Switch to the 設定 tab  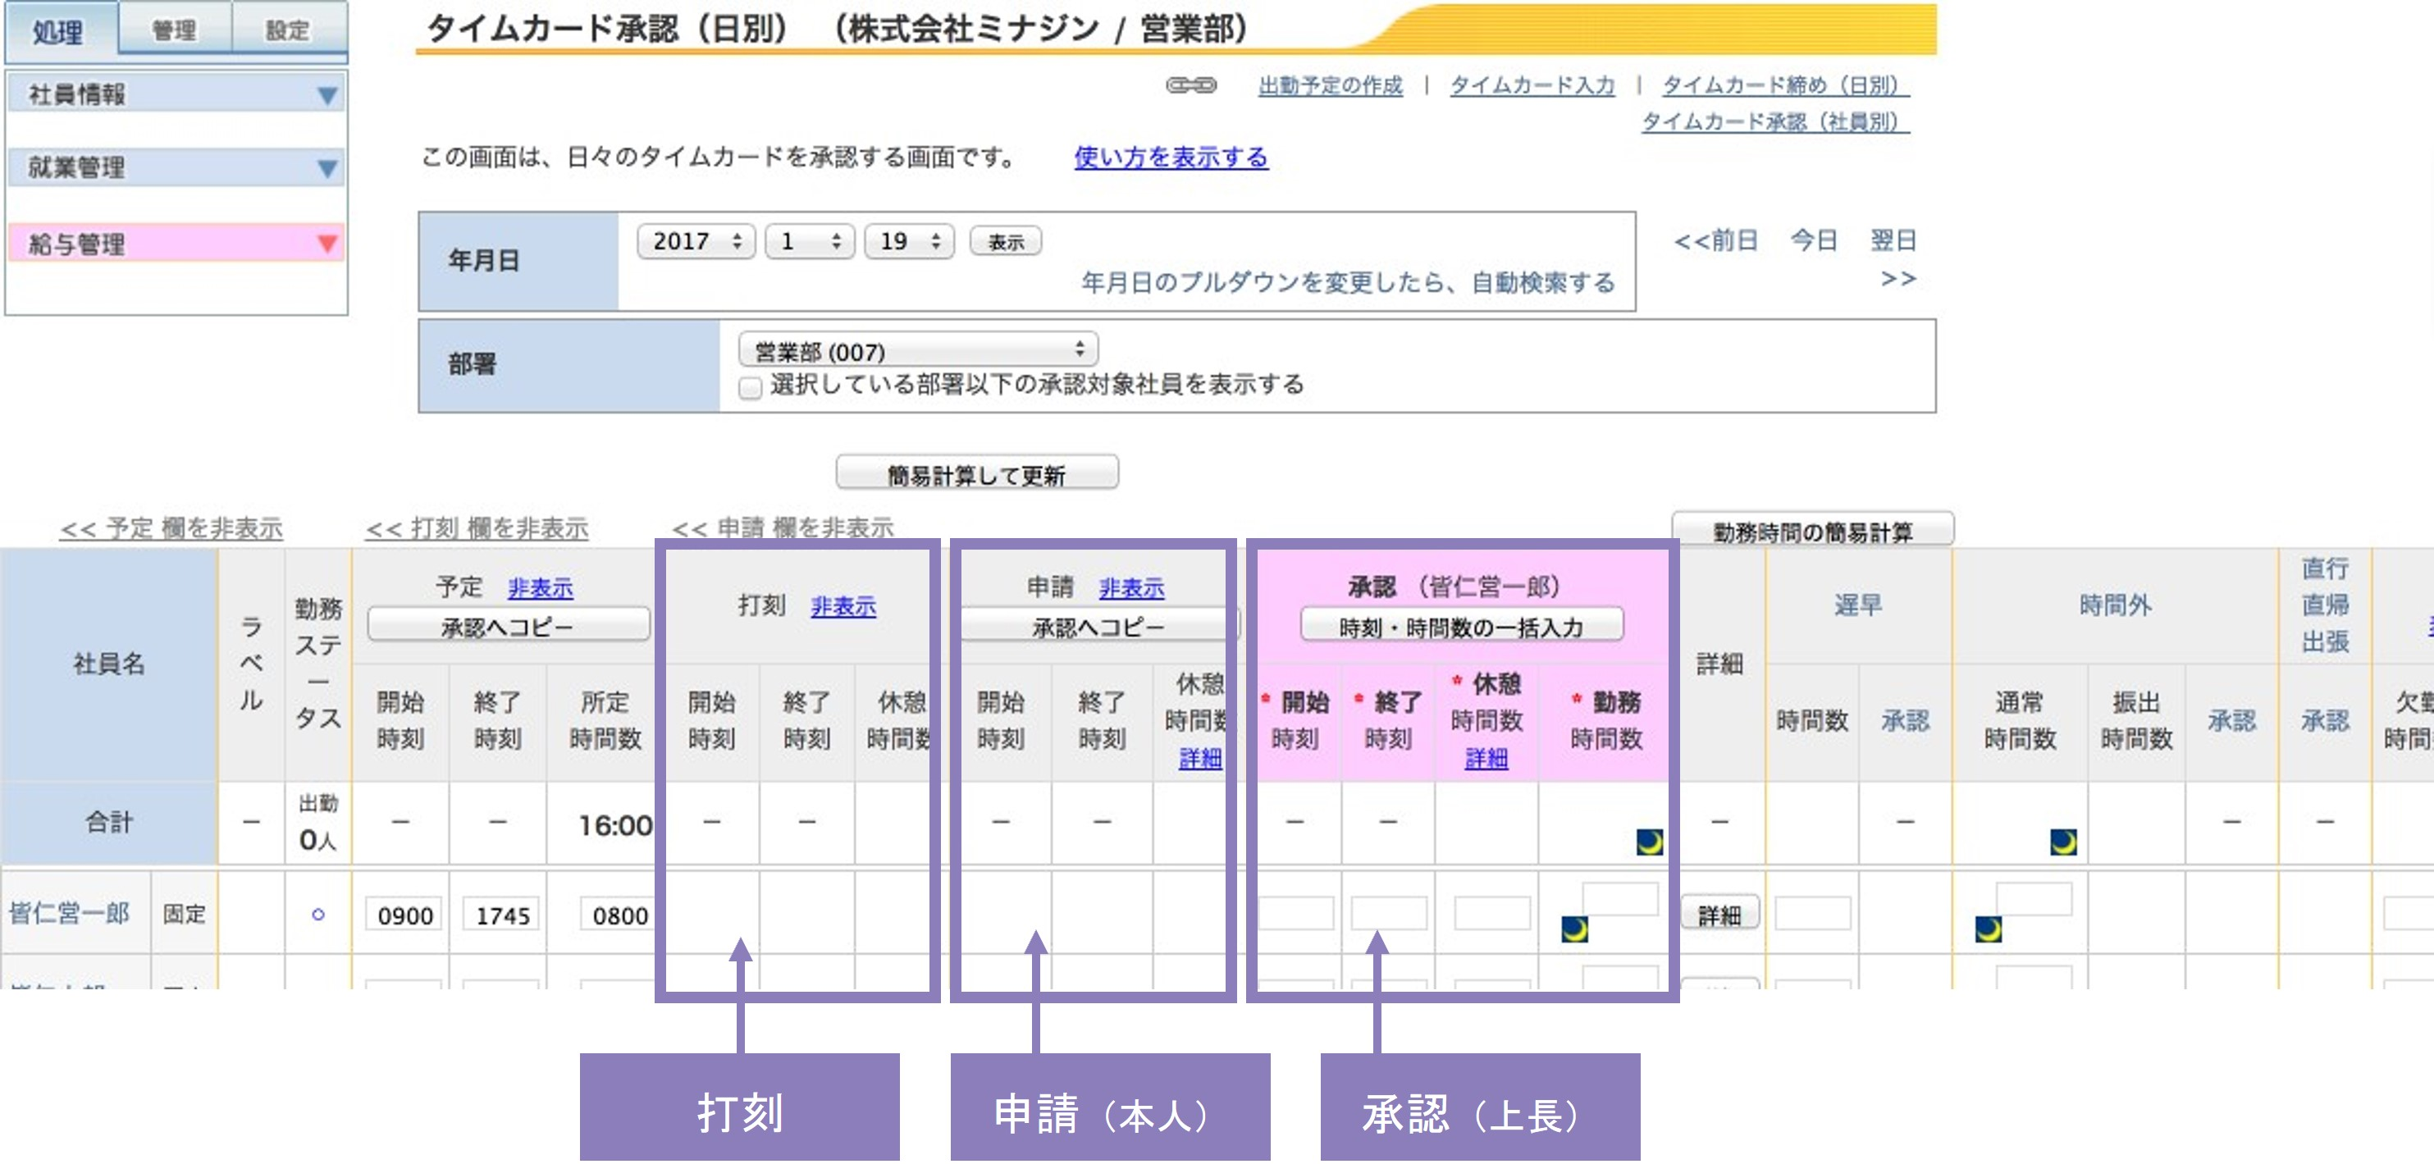(x=287, y=30)
